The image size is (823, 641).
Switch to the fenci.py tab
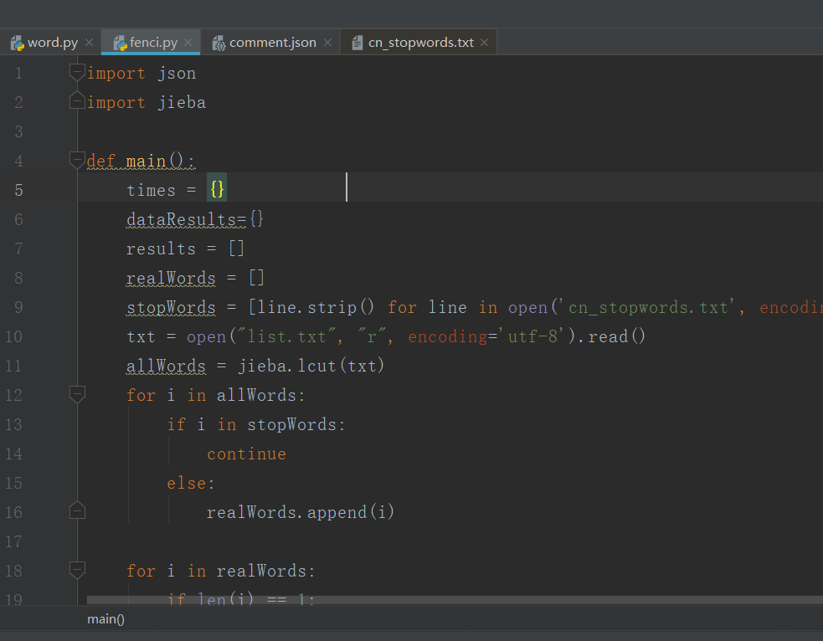(x=152, y=43)
